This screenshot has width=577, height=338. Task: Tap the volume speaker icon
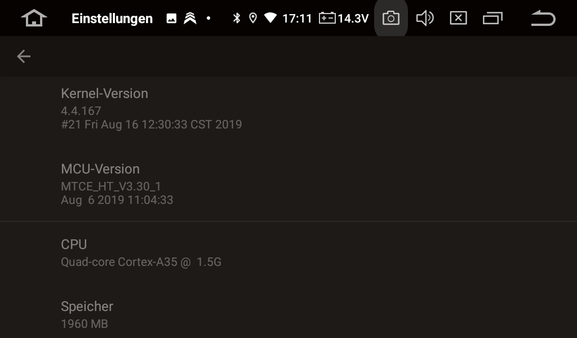pyautogui.click(x=425, y=18)
